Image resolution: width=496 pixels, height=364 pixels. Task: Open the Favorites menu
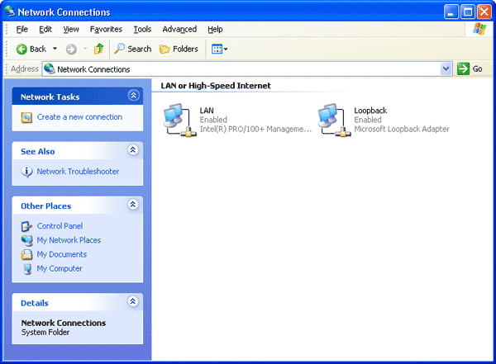pyautogui.click(x=106, y=30)
